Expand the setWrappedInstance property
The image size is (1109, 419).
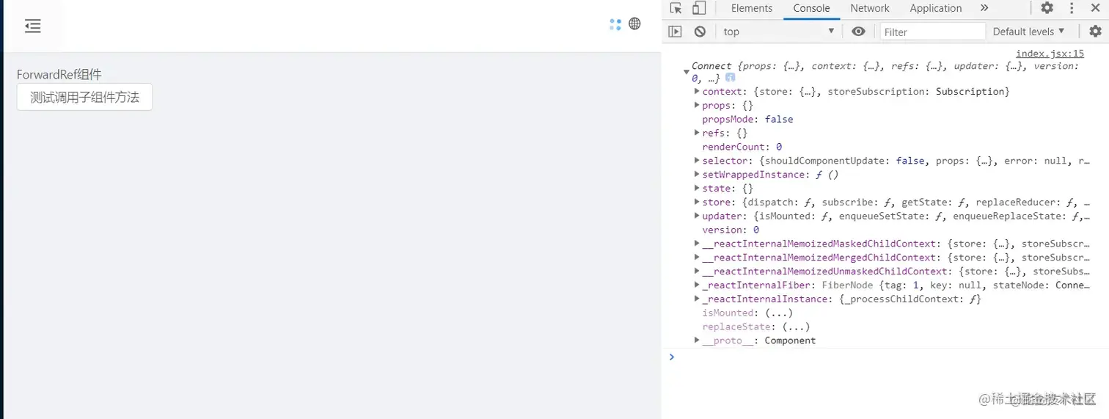[697, 175]
